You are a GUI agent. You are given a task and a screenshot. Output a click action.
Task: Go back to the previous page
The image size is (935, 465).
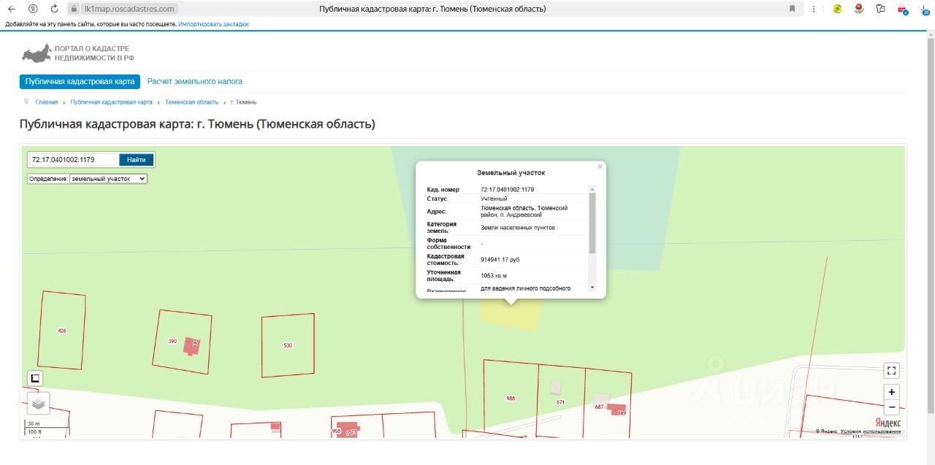click(11, 9)
